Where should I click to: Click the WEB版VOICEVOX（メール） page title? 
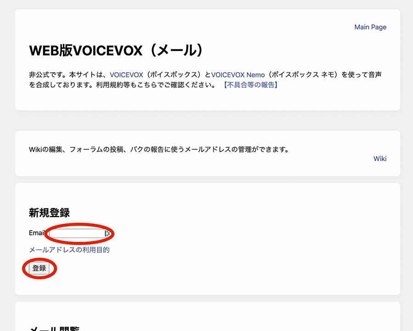116,50
